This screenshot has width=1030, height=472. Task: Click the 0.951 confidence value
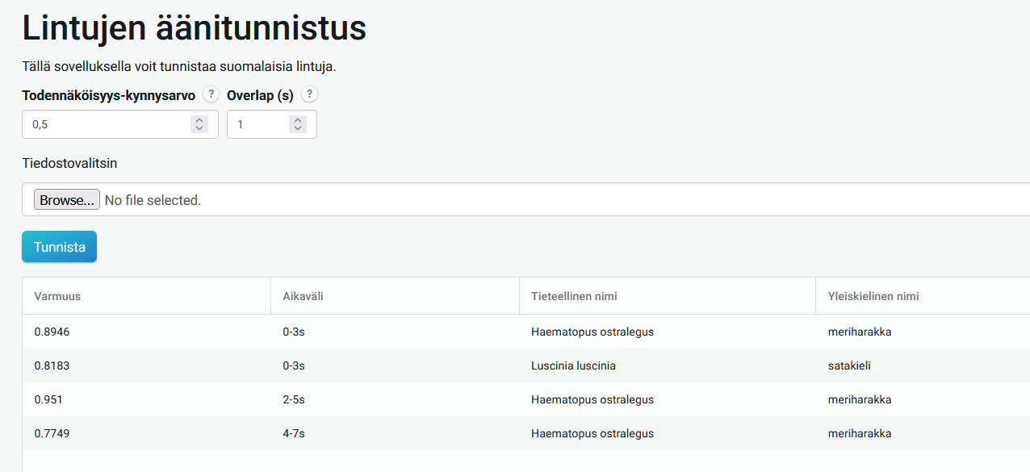48,399
